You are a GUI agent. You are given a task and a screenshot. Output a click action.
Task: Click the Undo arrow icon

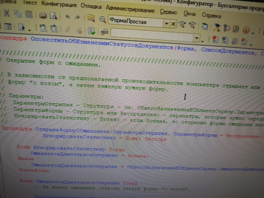(68, 17)
